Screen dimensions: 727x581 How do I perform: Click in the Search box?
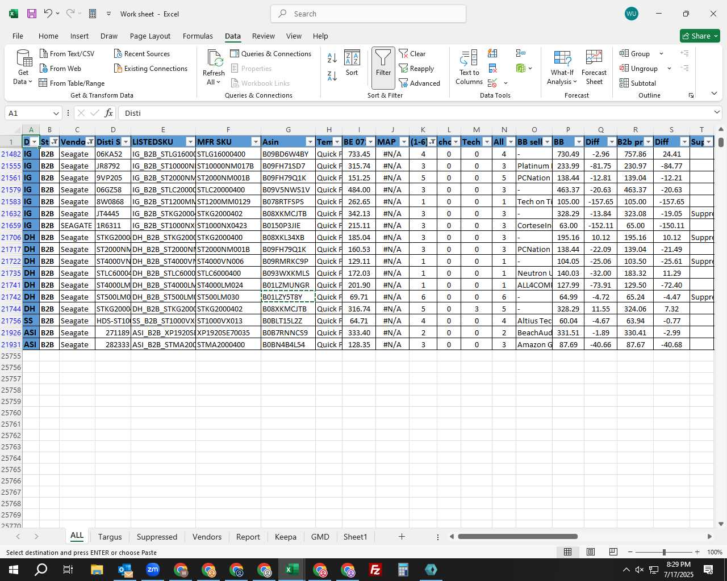coord(368,14)
